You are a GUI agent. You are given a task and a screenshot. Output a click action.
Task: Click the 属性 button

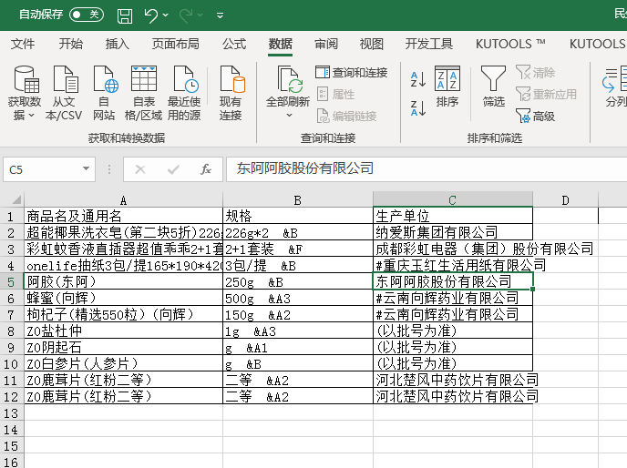(336, 95)
